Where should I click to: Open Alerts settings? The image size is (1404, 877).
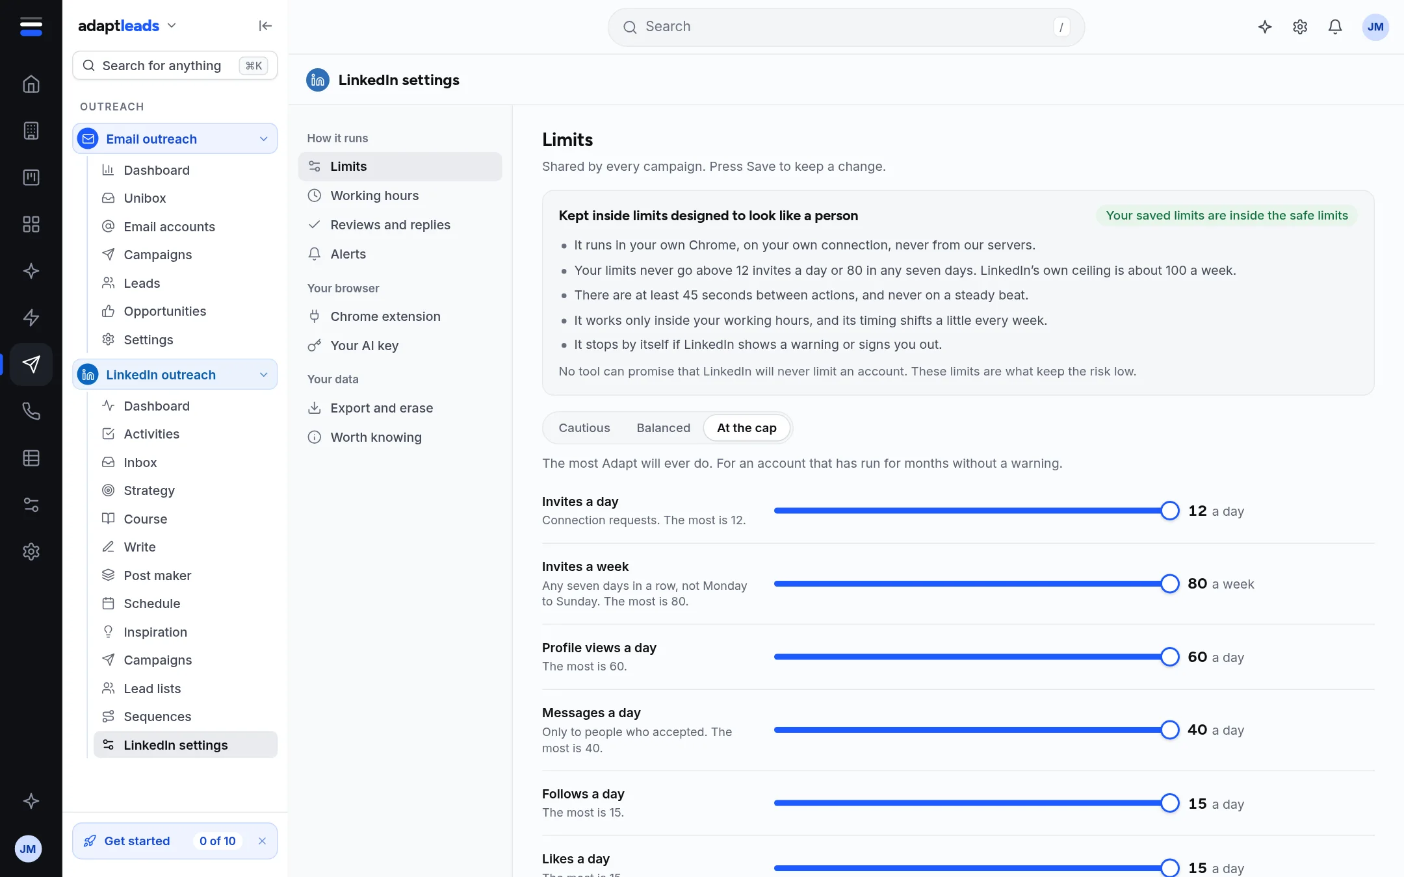pos(400,254)
